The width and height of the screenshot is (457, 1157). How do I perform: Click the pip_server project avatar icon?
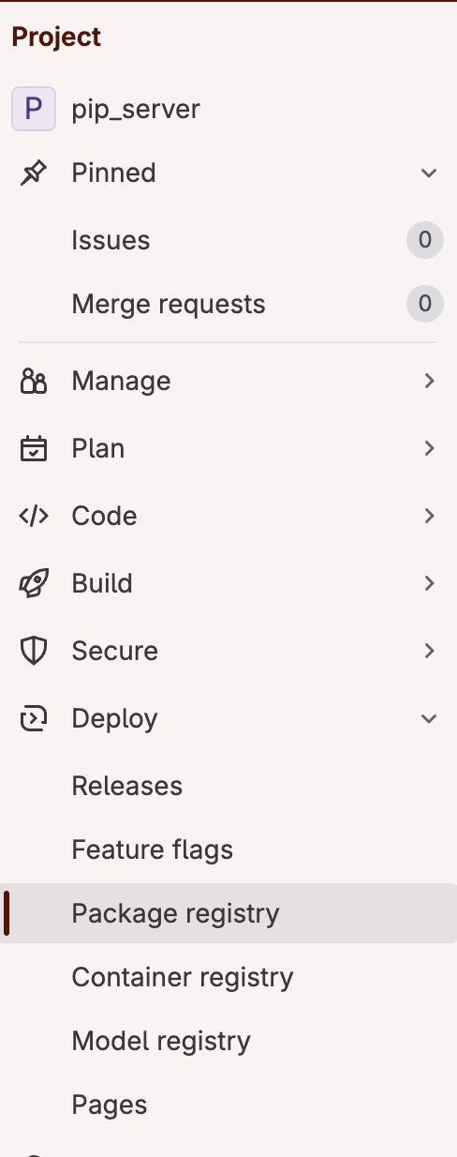(x=34, y=110)
